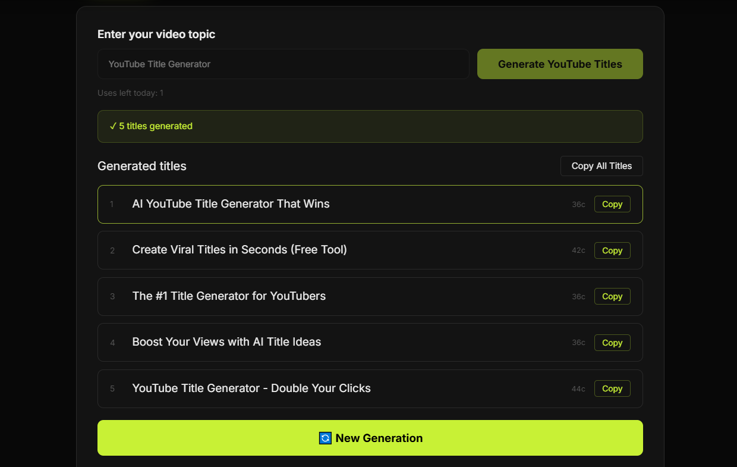
Task: Click the Copy All Titles button
Action: coord(601,166)
